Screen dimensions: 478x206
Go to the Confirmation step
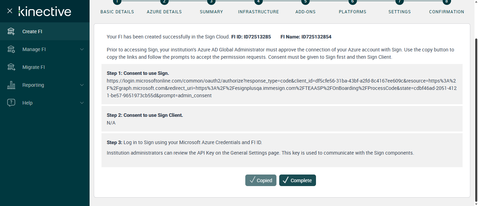click(447, 12)
